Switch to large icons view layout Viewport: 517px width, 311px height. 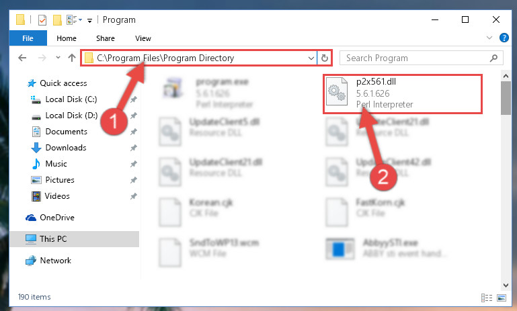pos(502,298)
